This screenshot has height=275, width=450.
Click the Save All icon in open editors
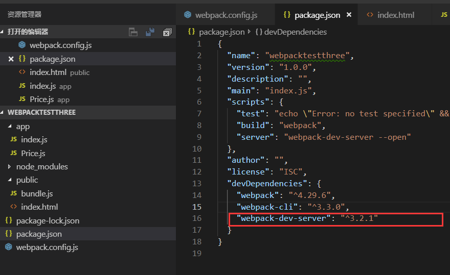150,32
